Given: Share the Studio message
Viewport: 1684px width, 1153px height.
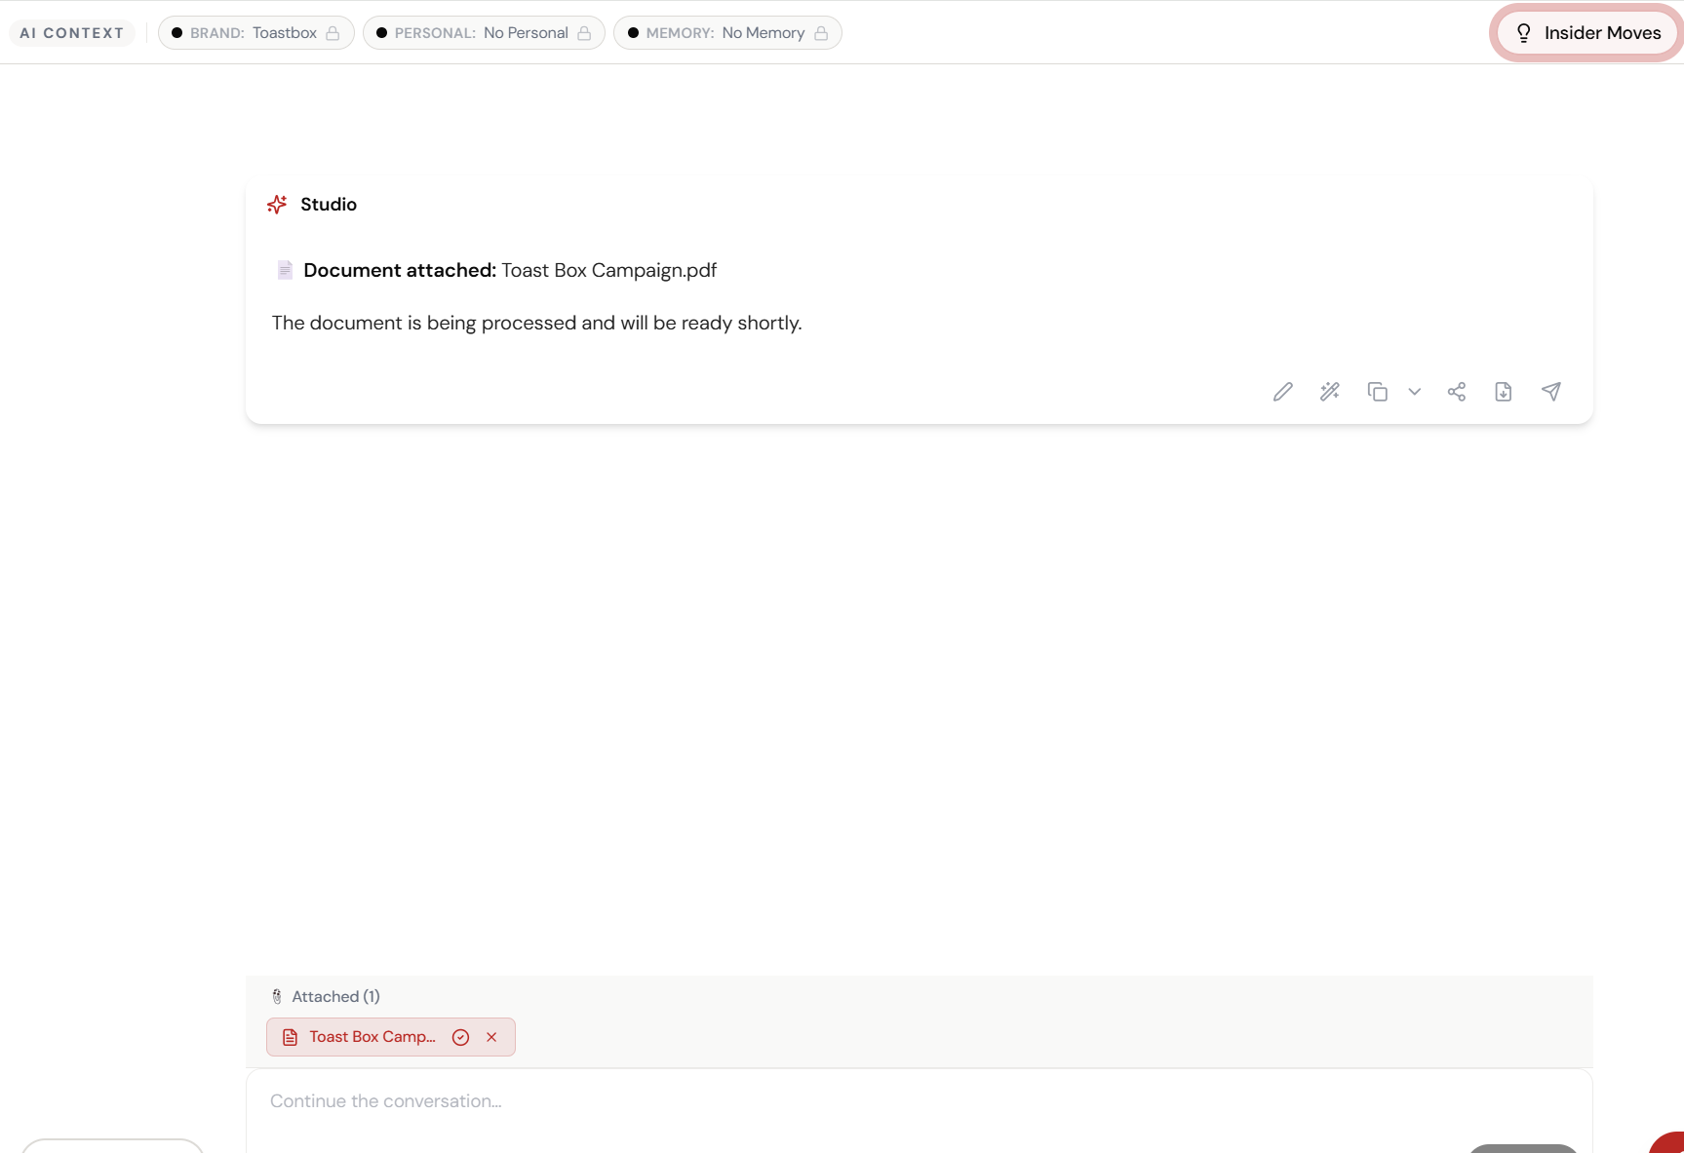Looking at the screenshot, I should 1457,391.
